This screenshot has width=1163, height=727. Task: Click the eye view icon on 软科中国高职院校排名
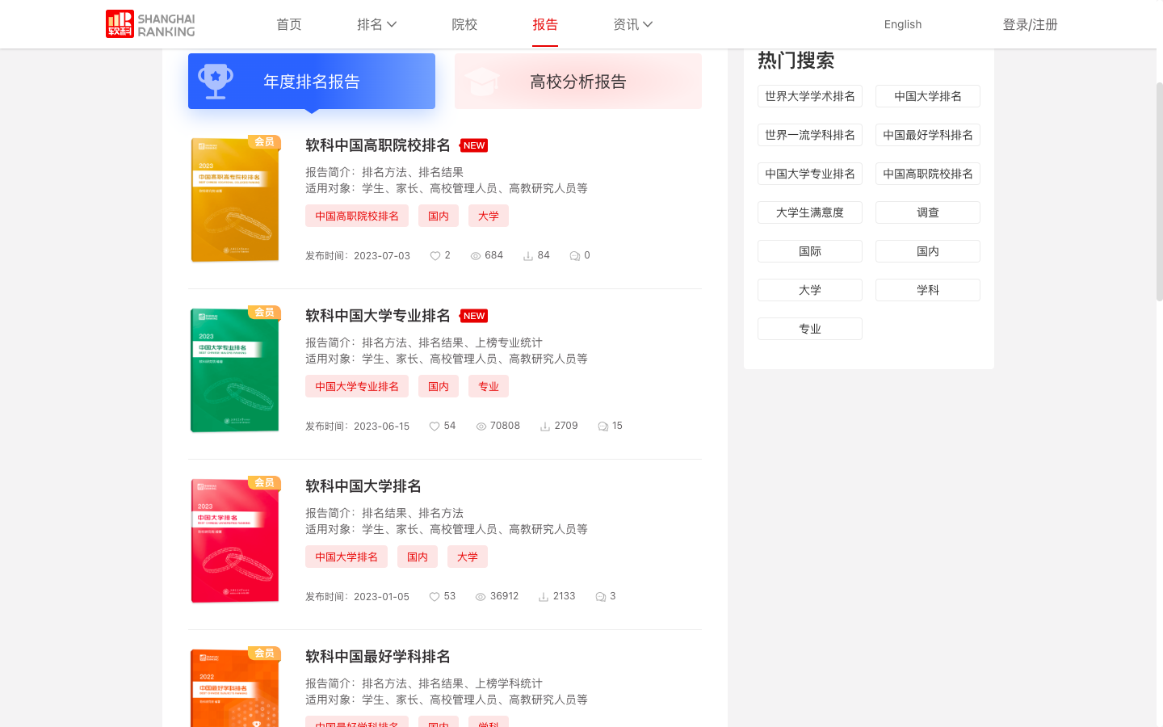[476, 255]
